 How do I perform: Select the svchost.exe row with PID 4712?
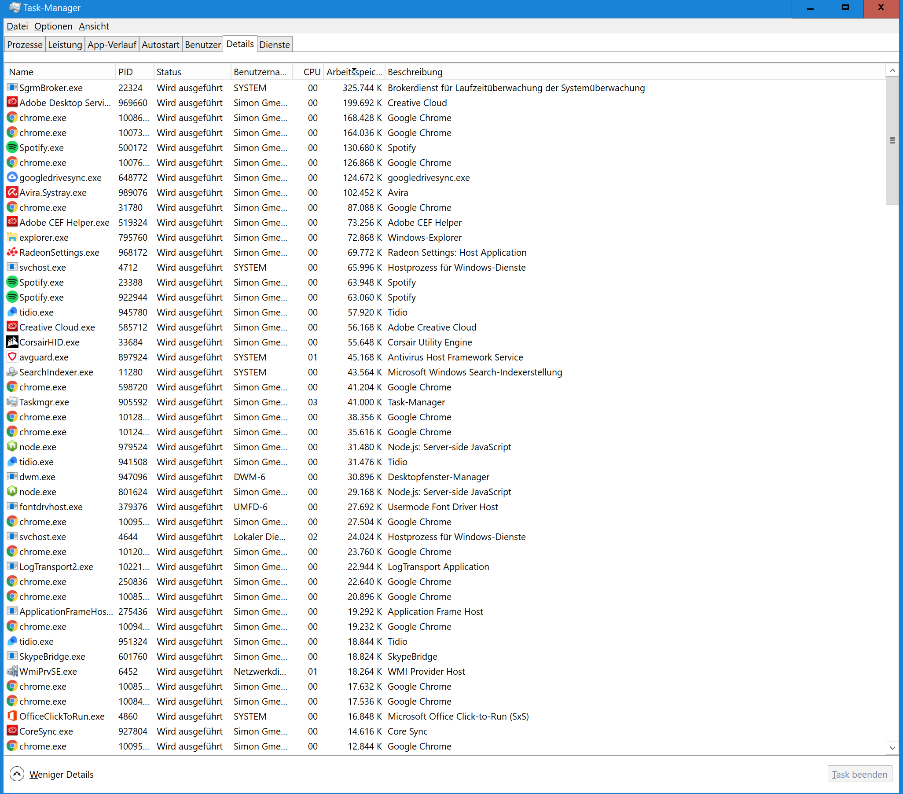445,267
